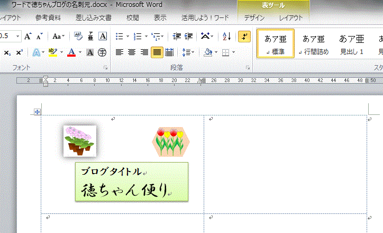Select the tulip image in the table
383x233 pixels.
point(170,141)
